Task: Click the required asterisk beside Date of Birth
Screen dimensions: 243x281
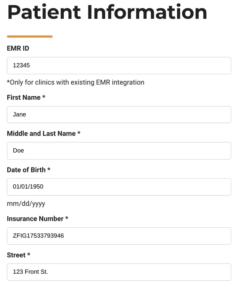Action: pos(49,169)
